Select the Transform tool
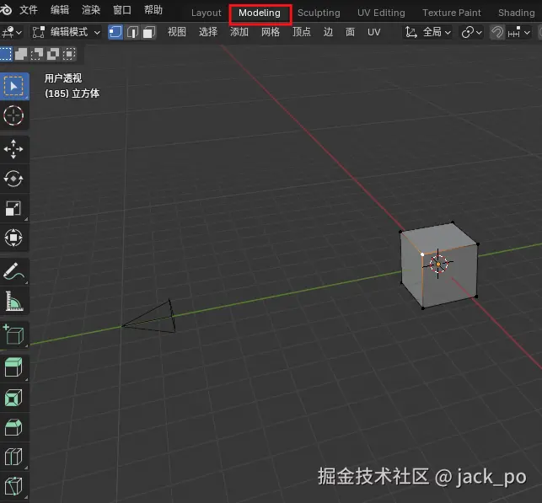Image resolution: width=542 pixels, height=503 pixels. 13,238
